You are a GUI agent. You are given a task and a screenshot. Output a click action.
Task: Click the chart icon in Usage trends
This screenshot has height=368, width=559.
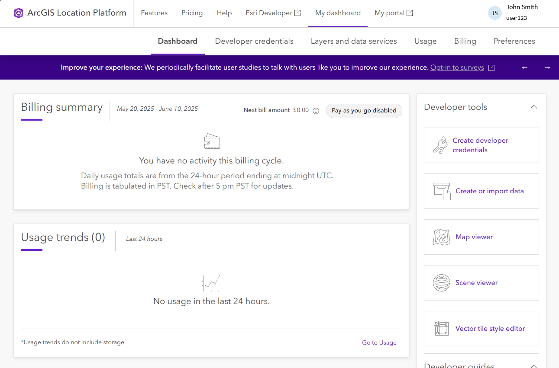[x=211, y=283]
